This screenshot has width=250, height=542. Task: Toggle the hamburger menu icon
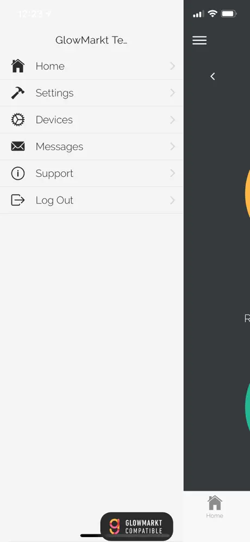point(199,40)
